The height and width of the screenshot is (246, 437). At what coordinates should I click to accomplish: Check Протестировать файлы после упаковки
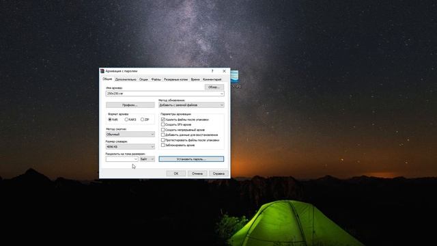(x=163, y=140)
